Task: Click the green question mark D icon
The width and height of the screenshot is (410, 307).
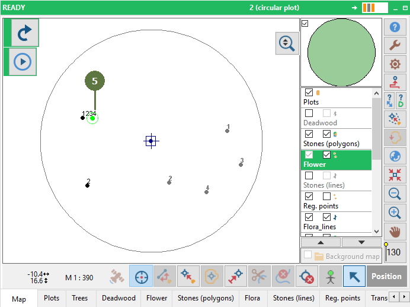Action: (401, 101)
